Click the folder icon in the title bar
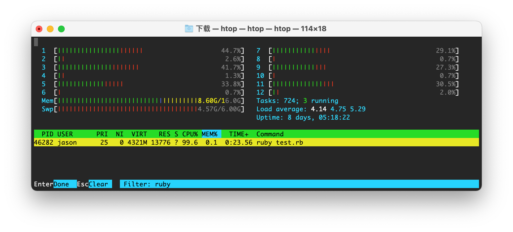The width and height of the screenshot is (513, 232). 189,29
